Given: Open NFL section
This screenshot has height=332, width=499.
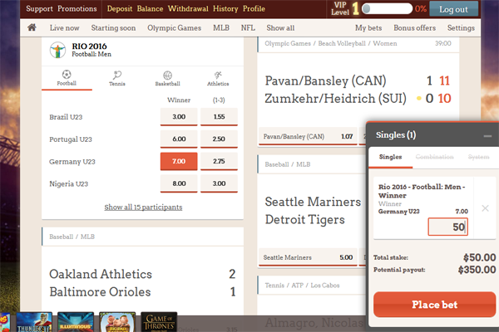Looking at the screenshot, I should (x=248, y=28).
